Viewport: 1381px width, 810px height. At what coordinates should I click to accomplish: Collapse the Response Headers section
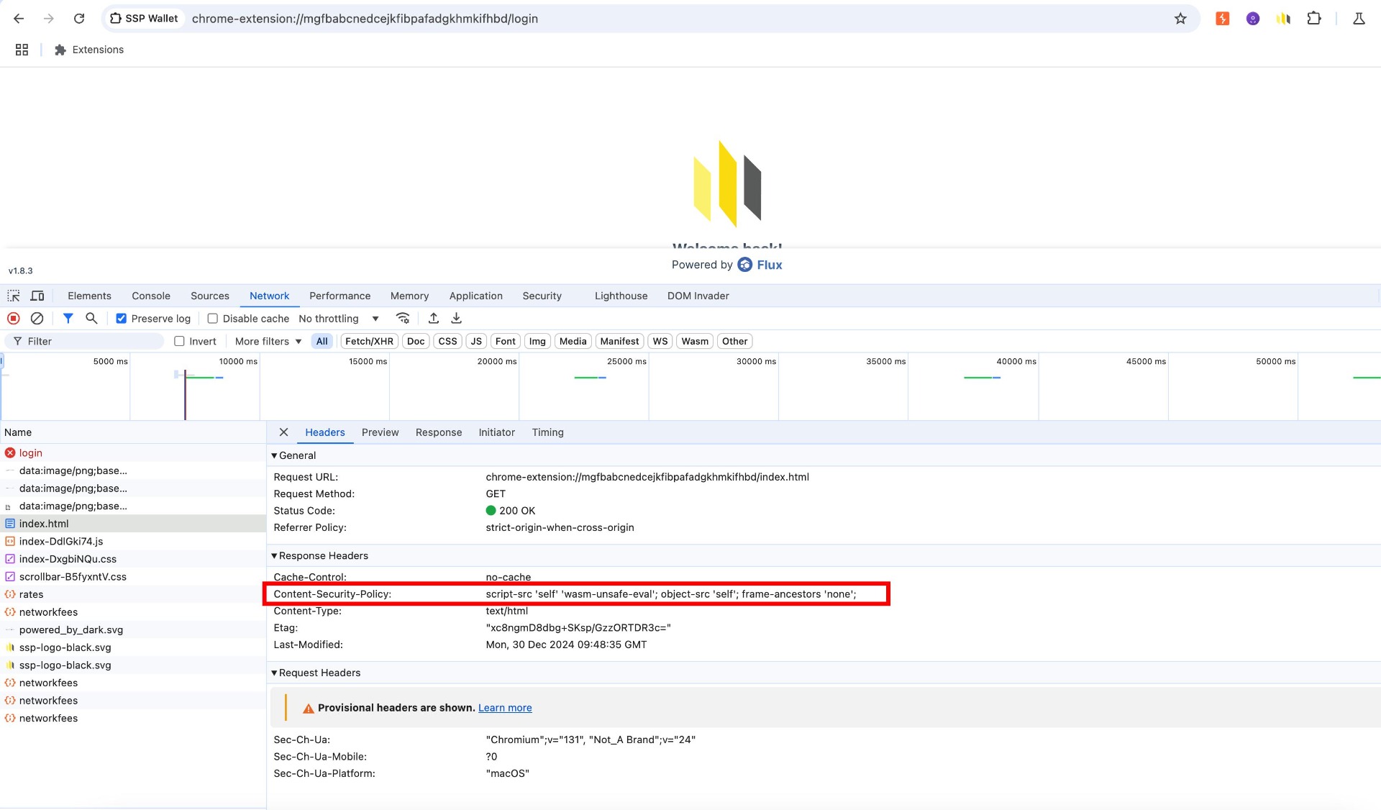click(x=319, y=556)
